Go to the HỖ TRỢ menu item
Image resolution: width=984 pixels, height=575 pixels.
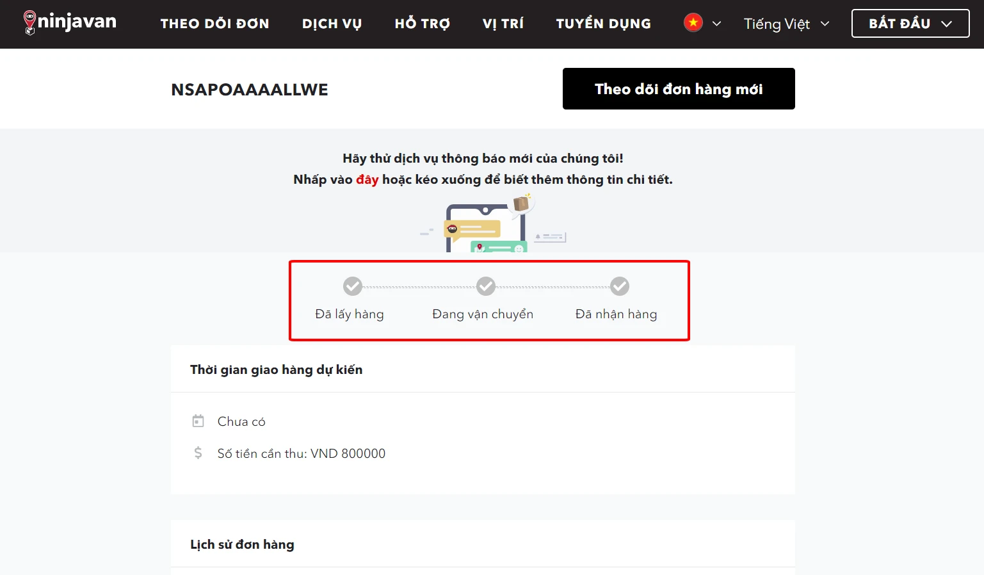coord(422,24)
